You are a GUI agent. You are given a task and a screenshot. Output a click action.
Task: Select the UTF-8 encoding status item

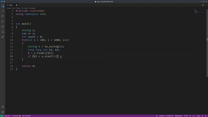tap(186, 116)
